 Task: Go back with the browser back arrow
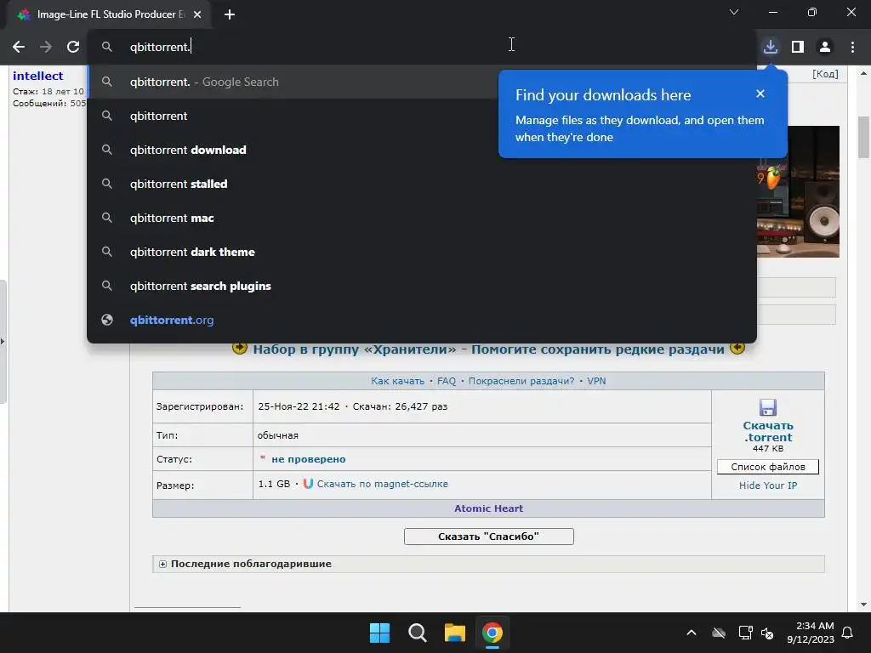coord(19,48)
